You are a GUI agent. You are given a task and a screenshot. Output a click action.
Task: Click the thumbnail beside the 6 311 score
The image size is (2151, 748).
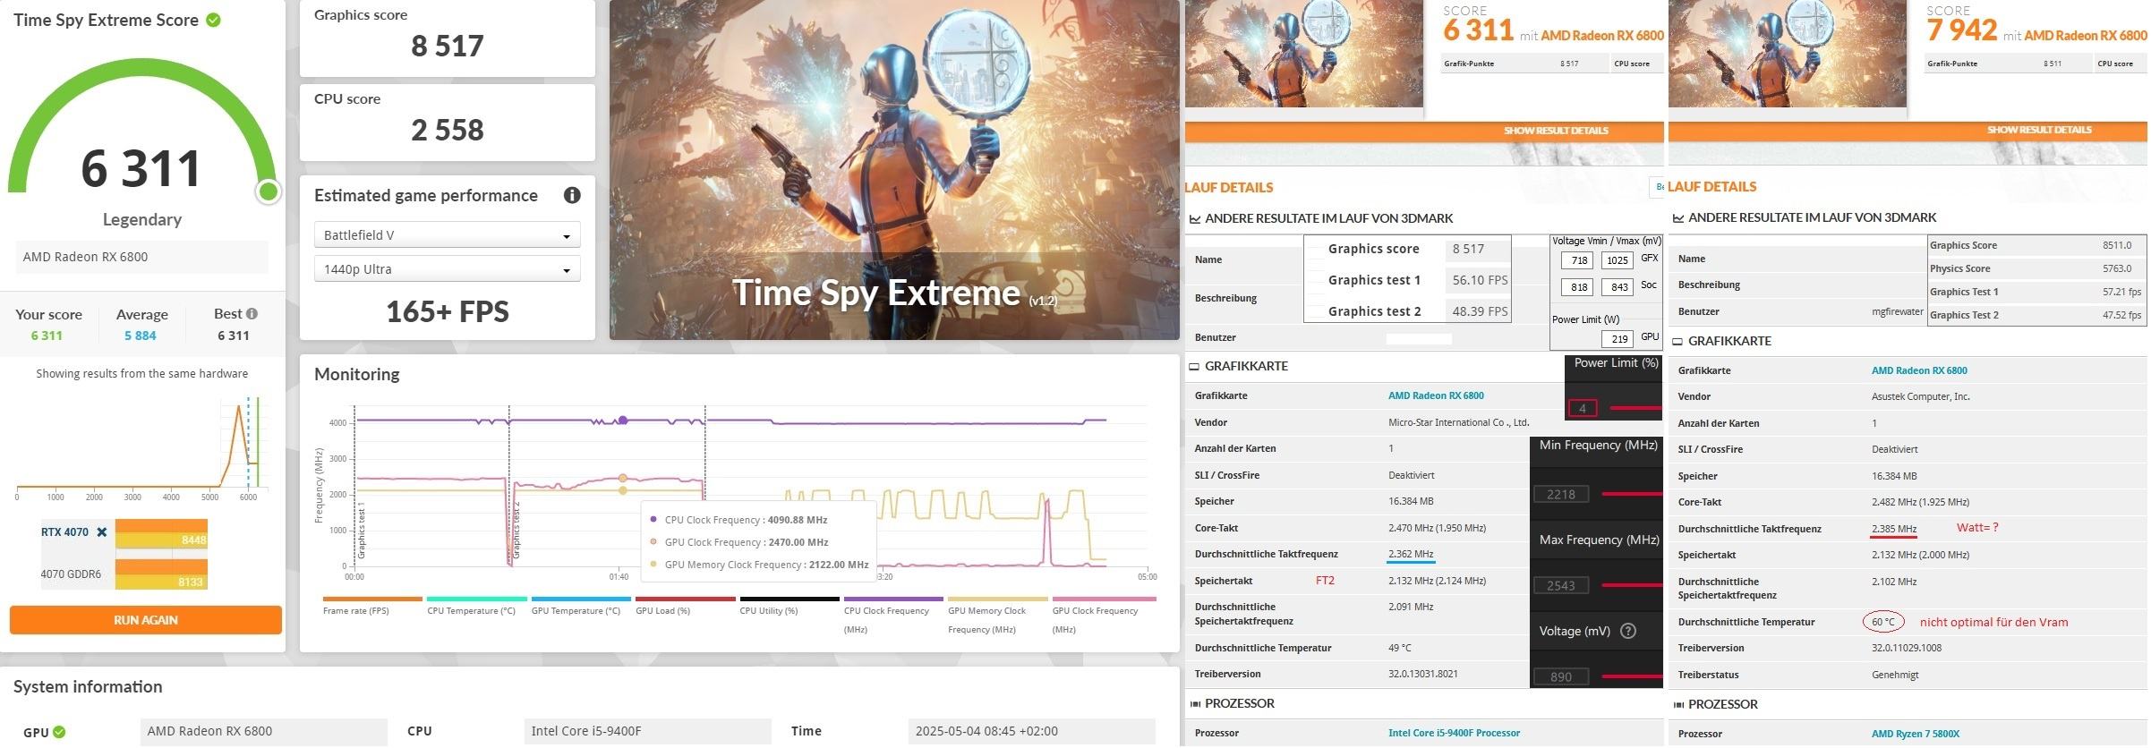1304,54
